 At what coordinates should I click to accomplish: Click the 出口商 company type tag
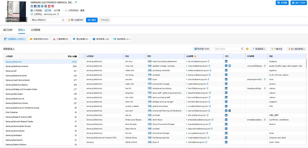pos(57,10)
